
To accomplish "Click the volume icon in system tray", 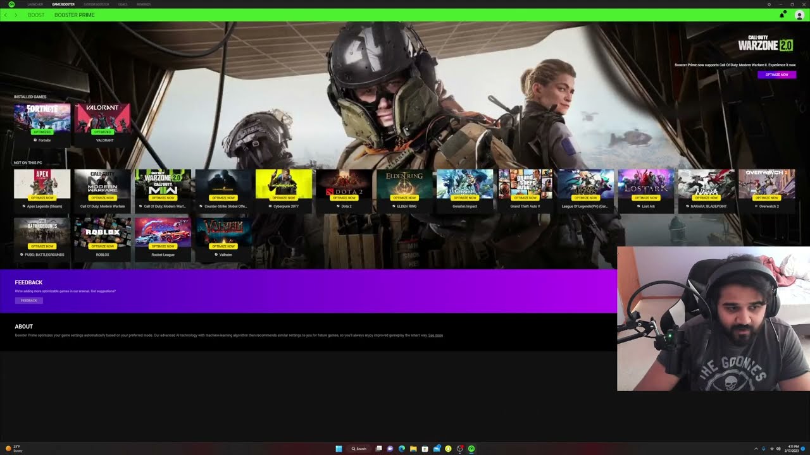I will click(x=778, y=449).
